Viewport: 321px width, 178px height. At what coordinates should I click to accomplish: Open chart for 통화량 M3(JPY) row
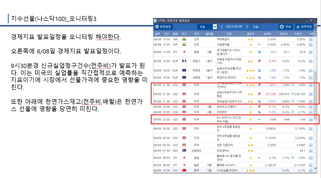pyautogui.click(x=310, y=165)
